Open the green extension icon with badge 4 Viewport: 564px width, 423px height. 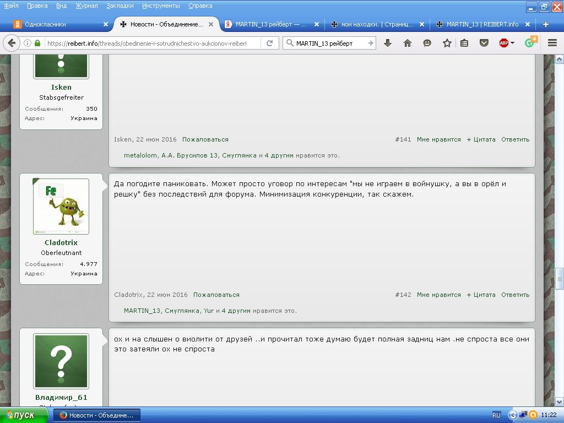(x=530, y=42)
